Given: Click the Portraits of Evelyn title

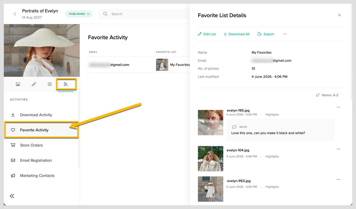Looking at the screenshot, I should coord(40,11).
